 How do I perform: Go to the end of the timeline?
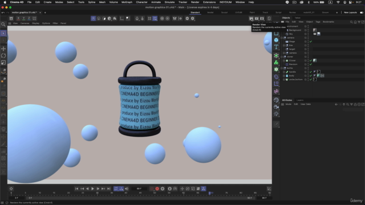click(109, 188)
